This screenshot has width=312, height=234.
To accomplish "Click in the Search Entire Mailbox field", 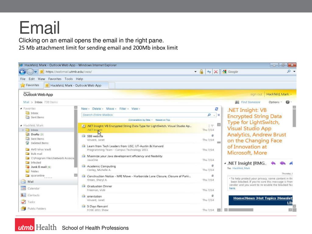I will 144,115.
